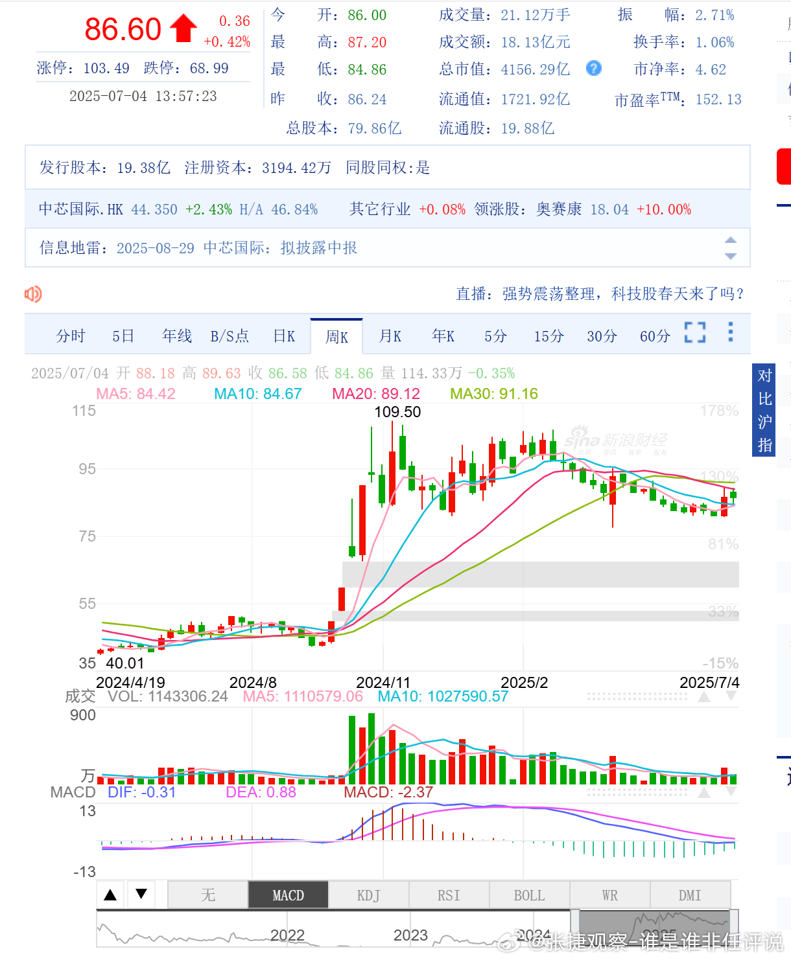Switch indicator to WR

[609, 895]
